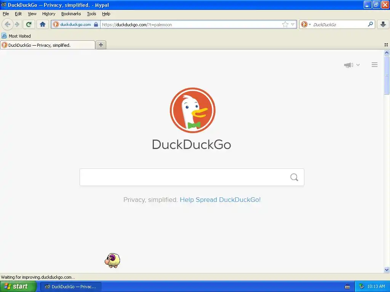Screen dimensions: 390x292
Task: Click the scrollbar up arrow
Action: point(387,52)
